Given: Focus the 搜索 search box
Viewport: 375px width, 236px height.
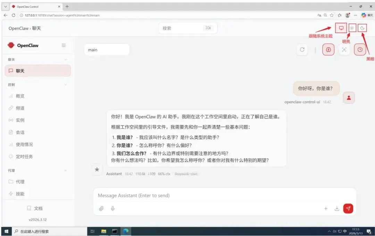Looking at the screenshot, I should coord(188,28).
